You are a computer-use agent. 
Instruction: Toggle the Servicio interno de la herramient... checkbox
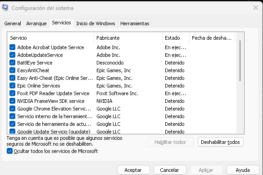13,116
